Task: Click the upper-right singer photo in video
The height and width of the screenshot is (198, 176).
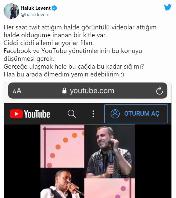Action: (x=110, y=151)
